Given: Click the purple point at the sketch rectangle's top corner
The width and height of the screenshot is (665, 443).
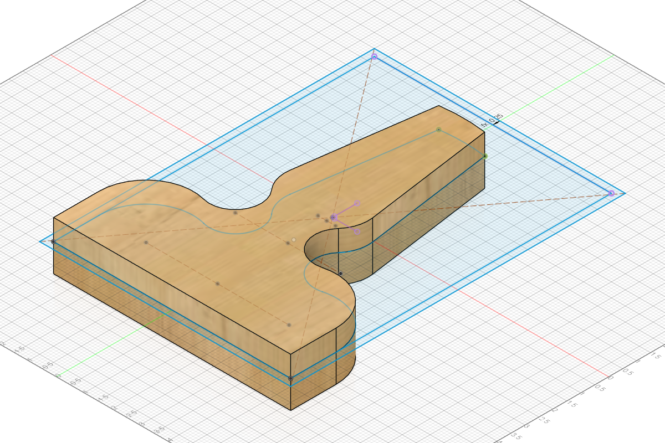Looking at the screenshot, I should [x=374, y=56].
